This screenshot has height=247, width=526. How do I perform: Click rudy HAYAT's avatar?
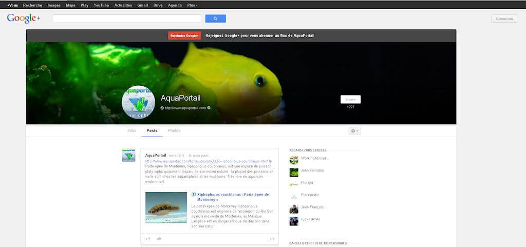(x=294, y=221)
